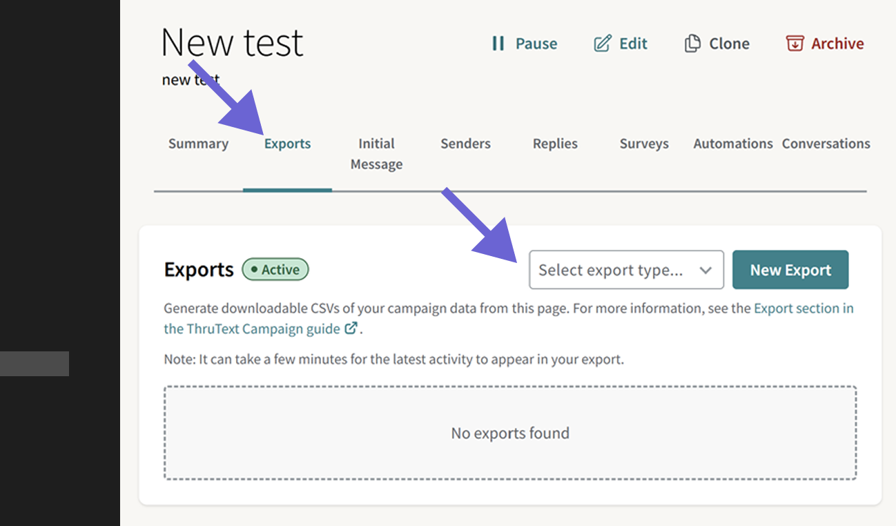This screenshot has width=896, height=526.
Task: Click the Edit label text
Action: click(633, 43)
